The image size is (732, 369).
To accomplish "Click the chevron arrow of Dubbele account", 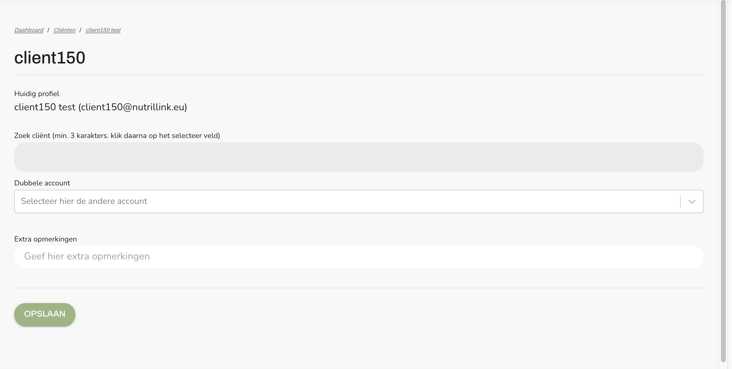I will click(x=692, y=202).
